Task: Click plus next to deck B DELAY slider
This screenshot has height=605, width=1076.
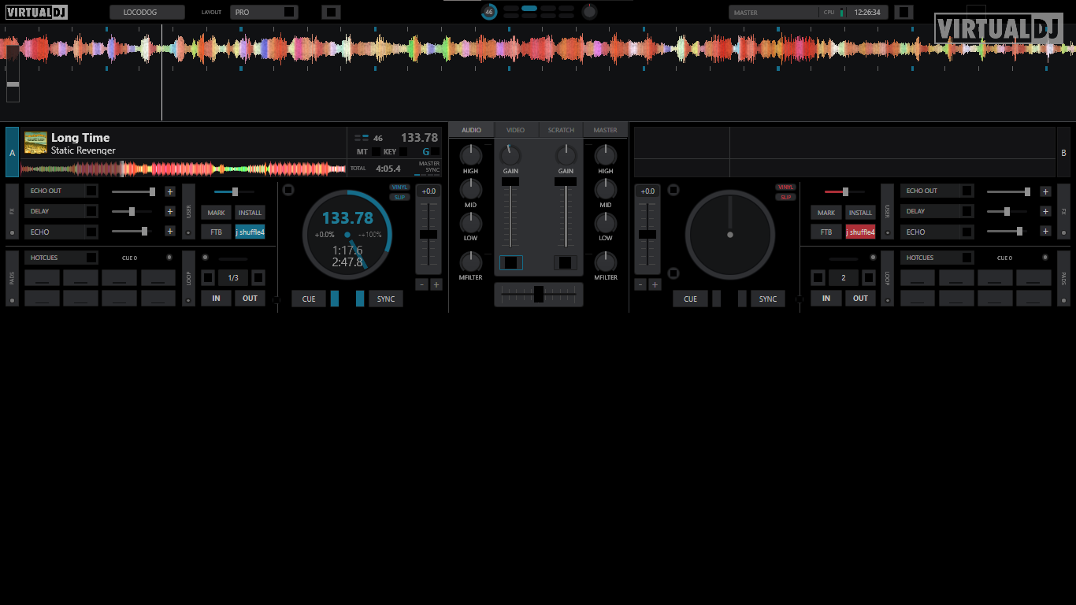Action: 1045,211
